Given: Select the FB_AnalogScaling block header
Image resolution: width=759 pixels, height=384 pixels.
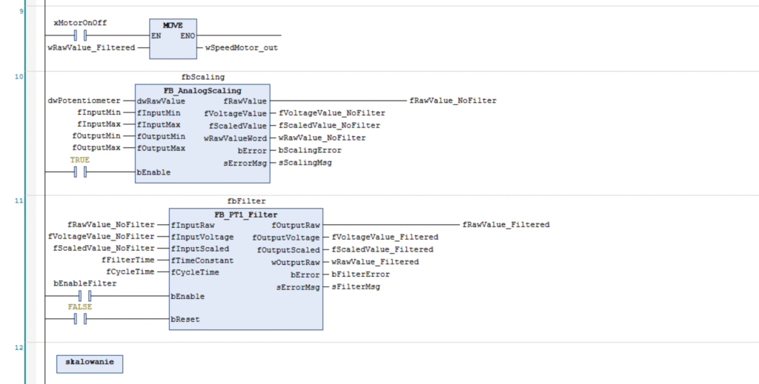Looking at the screenshot, I should coord(202,90).
